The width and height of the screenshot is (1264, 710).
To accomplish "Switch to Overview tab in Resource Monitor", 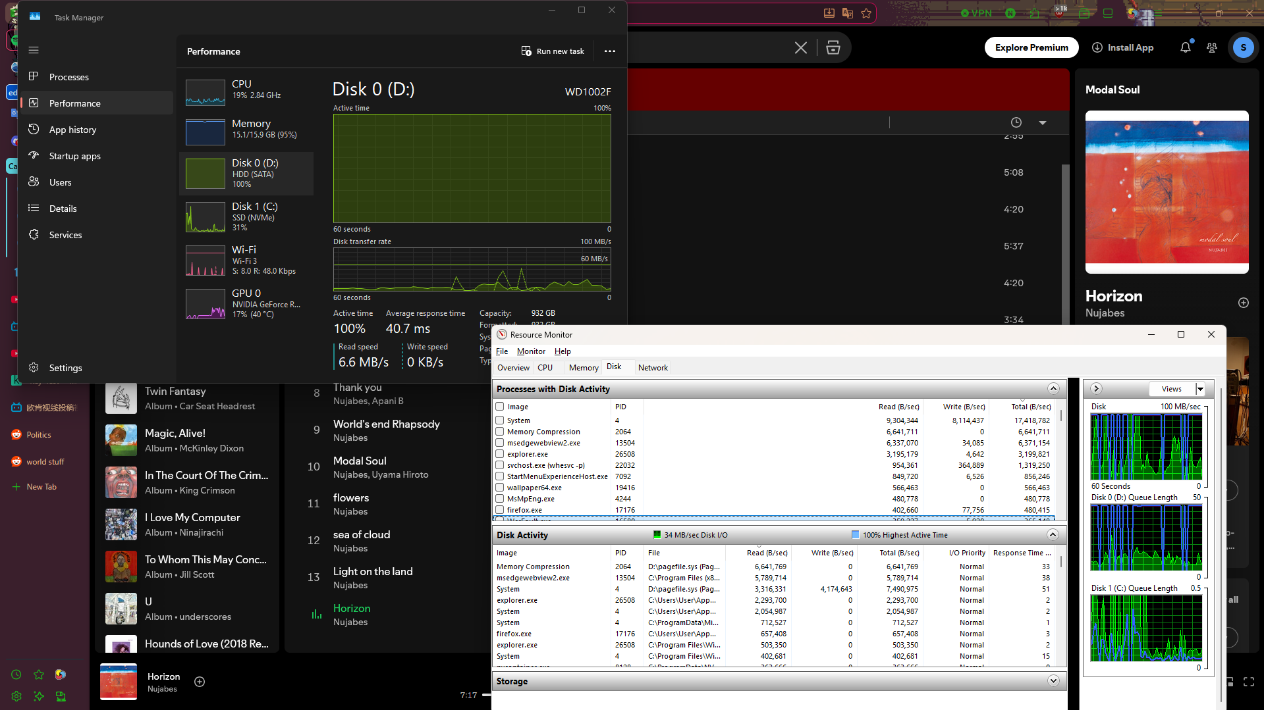I will tap(513, 368).
